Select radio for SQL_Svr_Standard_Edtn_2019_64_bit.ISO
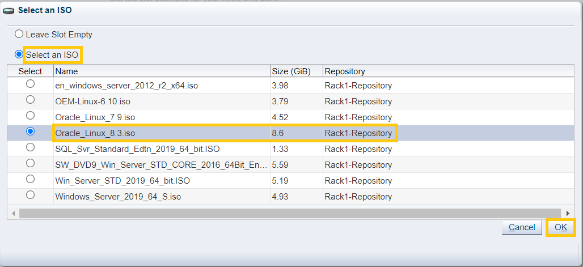This screenshot has height=267, width=583. click(x=30, y=147)
